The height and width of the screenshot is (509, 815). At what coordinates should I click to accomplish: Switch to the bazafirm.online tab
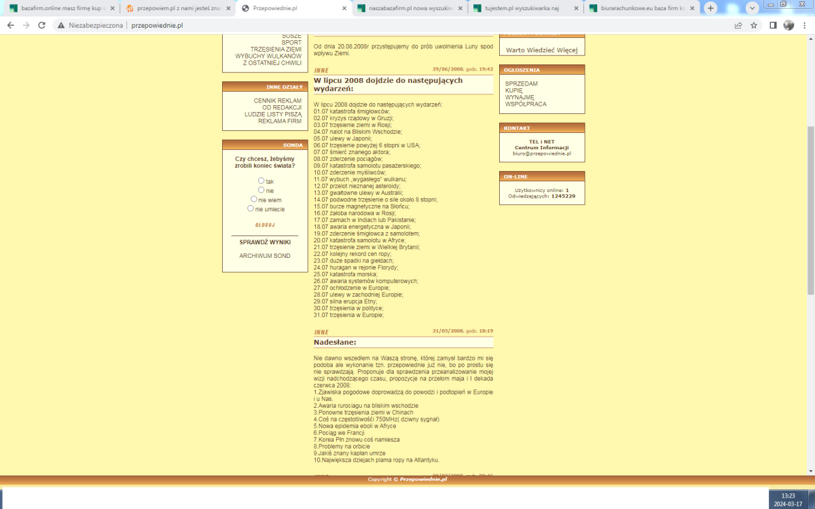click(61, 8)
